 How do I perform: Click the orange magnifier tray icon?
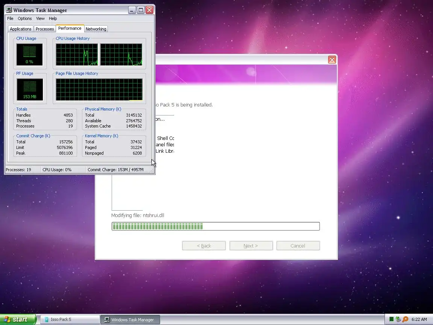405,319
